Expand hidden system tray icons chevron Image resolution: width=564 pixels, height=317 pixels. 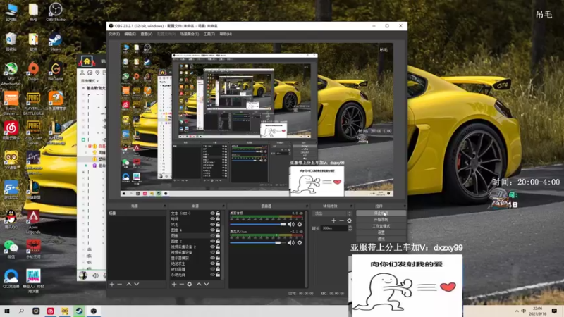(517, 311)
